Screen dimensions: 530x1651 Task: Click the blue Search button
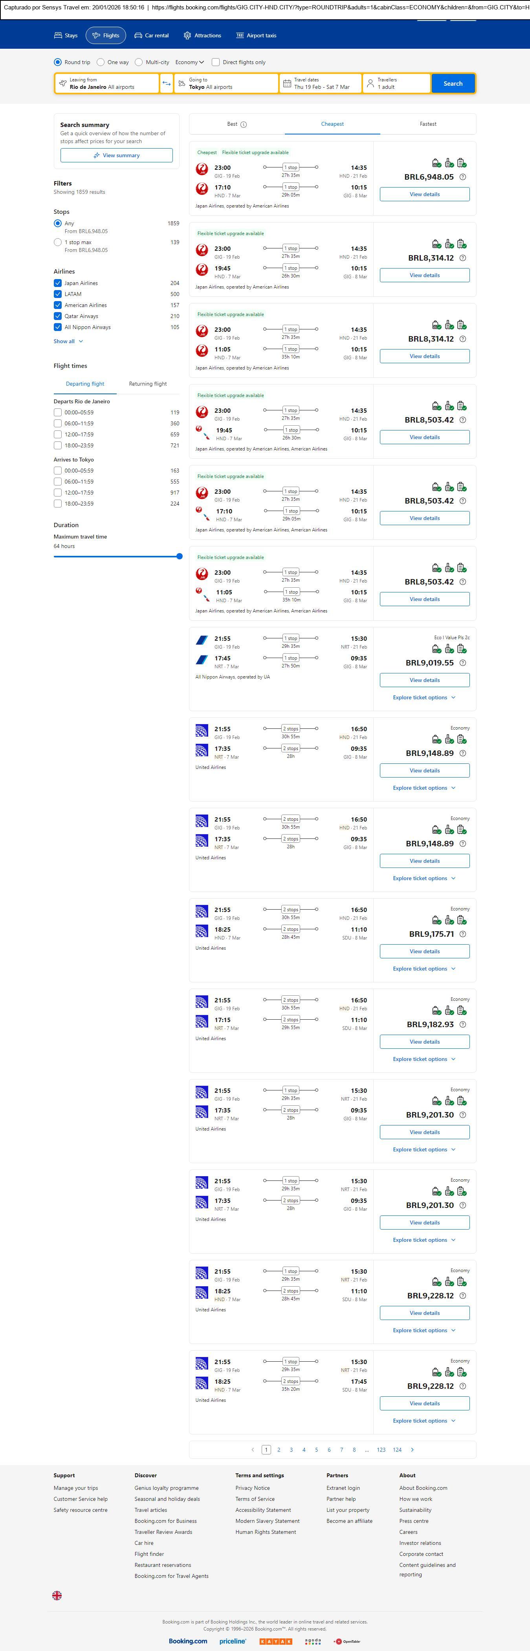pyautogui.click(x=453, y=83)
